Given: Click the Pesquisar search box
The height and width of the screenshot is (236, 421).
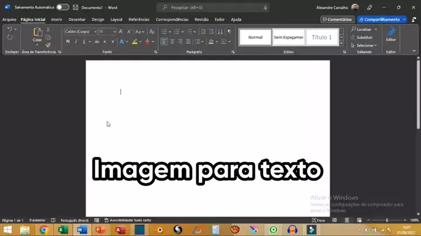Looking at the screenshot, I should tap(213, 8).
